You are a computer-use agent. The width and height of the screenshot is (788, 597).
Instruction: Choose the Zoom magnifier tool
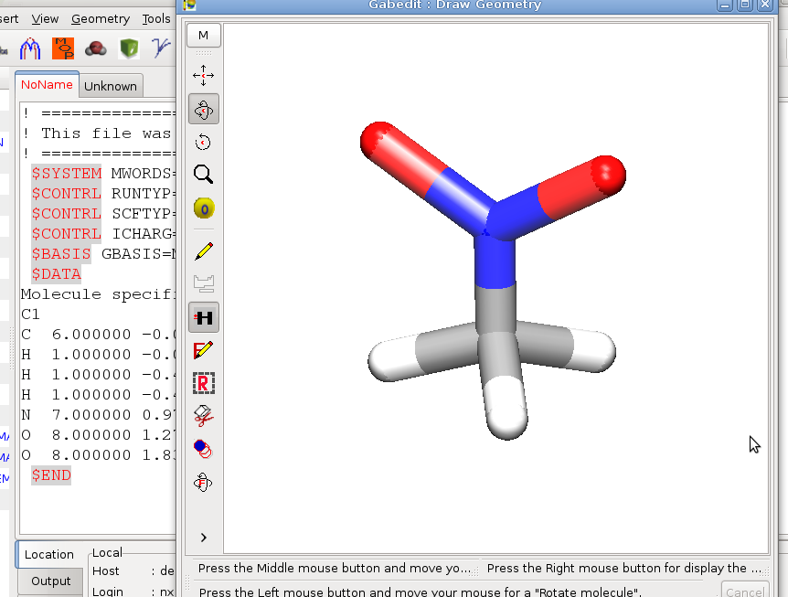[203, 174]
